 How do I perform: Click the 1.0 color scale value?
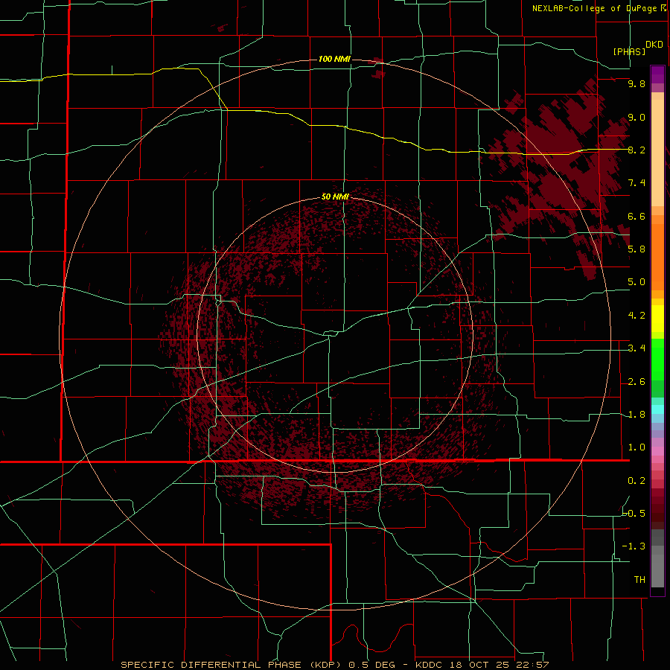click(636, 447)
